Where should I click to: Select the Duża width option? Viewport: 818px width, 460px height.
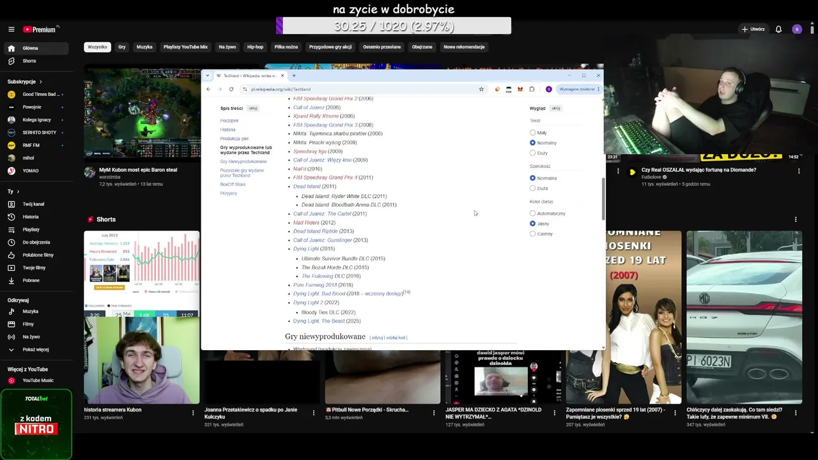pyautogui.click(x=532, y=188)
